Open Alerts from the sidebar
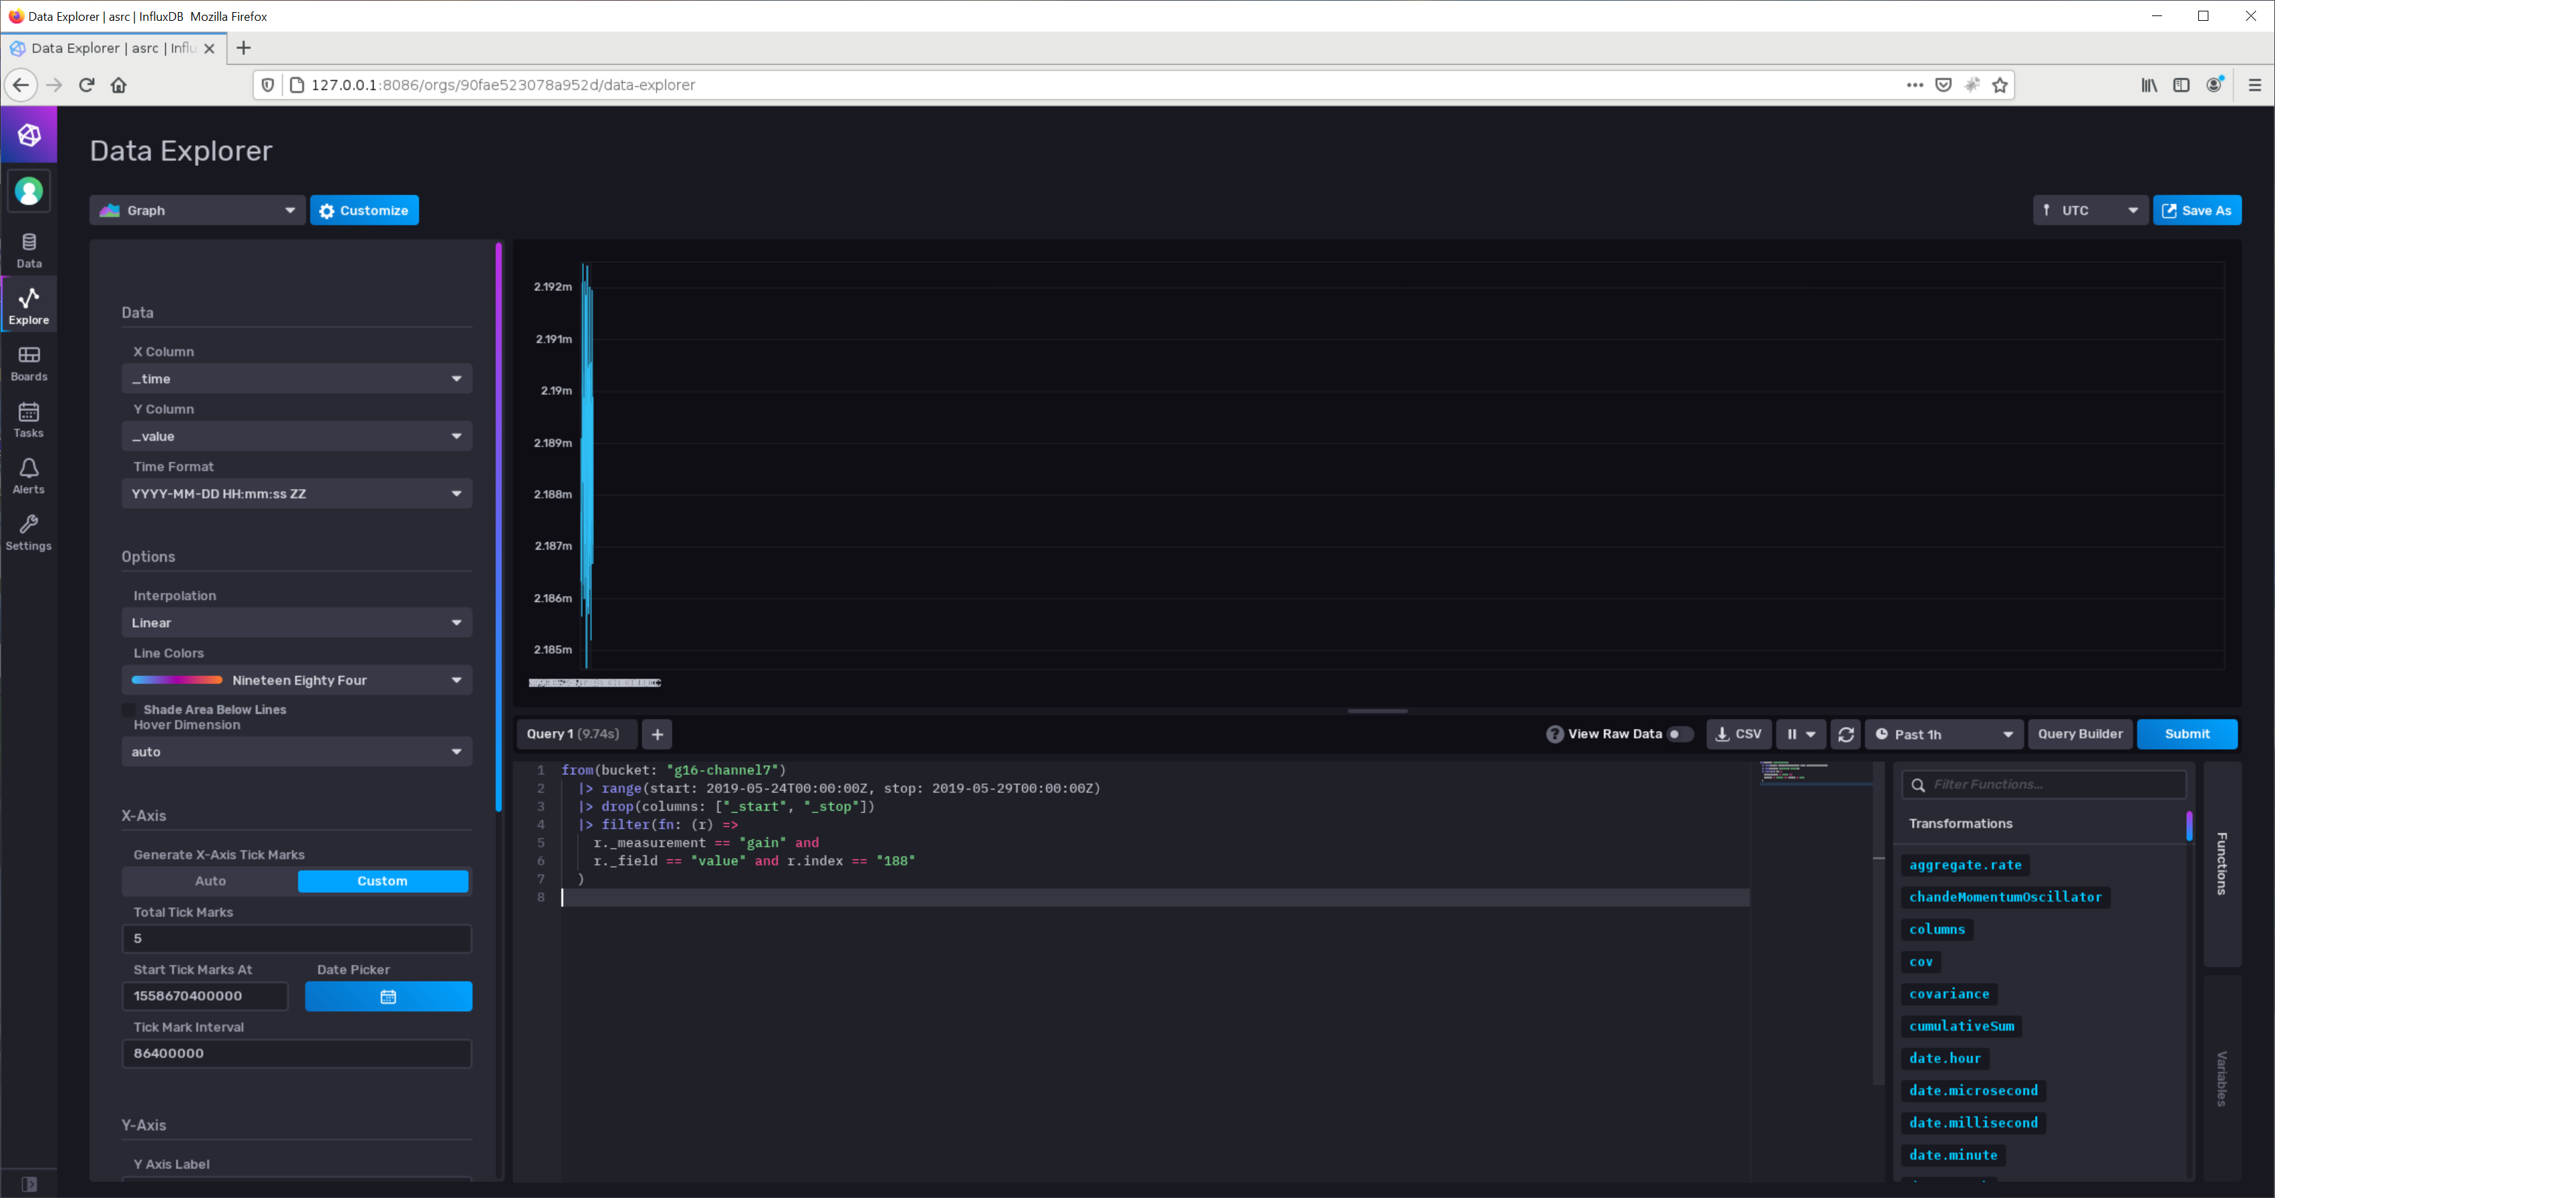The image size is (2576, 1198). click(x=28, y=475)
